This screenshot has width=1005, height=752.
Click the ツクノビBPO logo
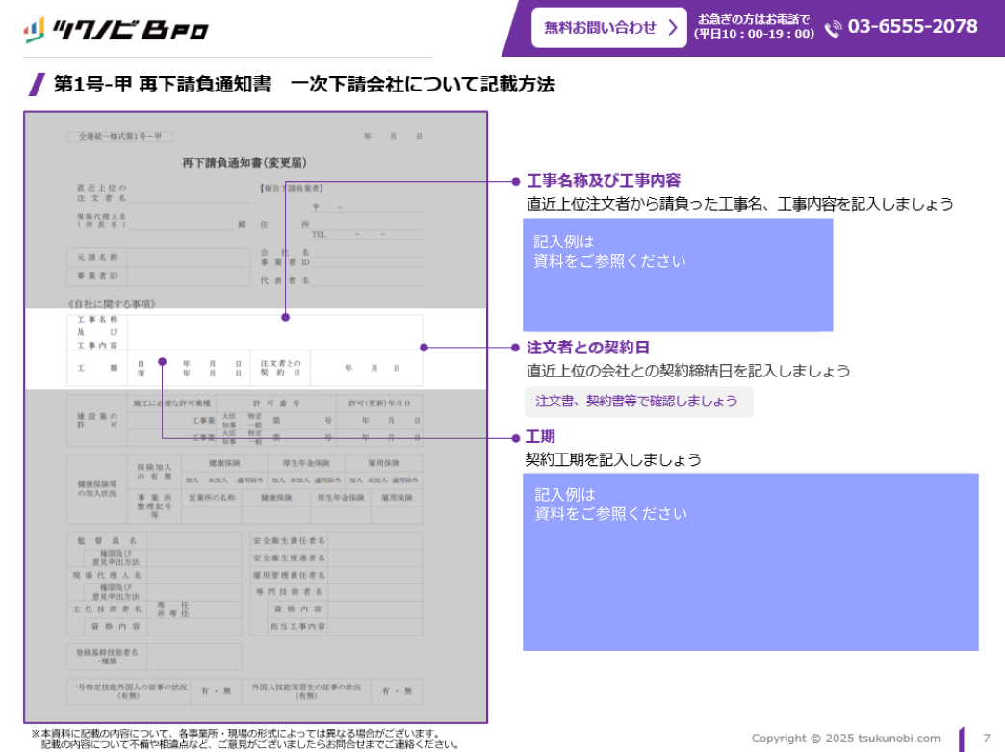(x=116, y=30)
